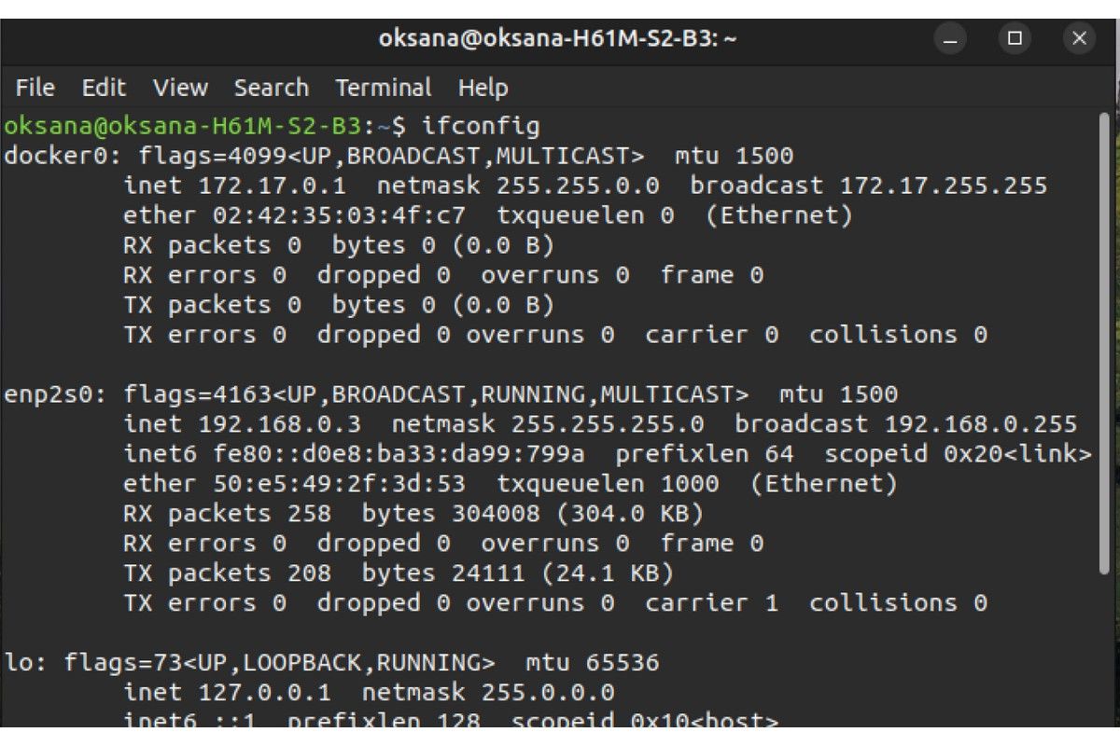The height and width of the screenshot is (746, 1120).
Task: Open the Help menu
Action: pos(483,88)
